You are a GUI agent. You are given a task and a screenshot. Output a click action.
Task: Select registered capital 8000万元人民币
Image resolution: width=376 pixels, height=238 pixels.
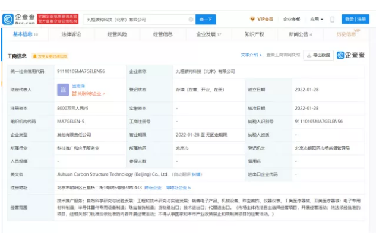(x=72, y=109)
